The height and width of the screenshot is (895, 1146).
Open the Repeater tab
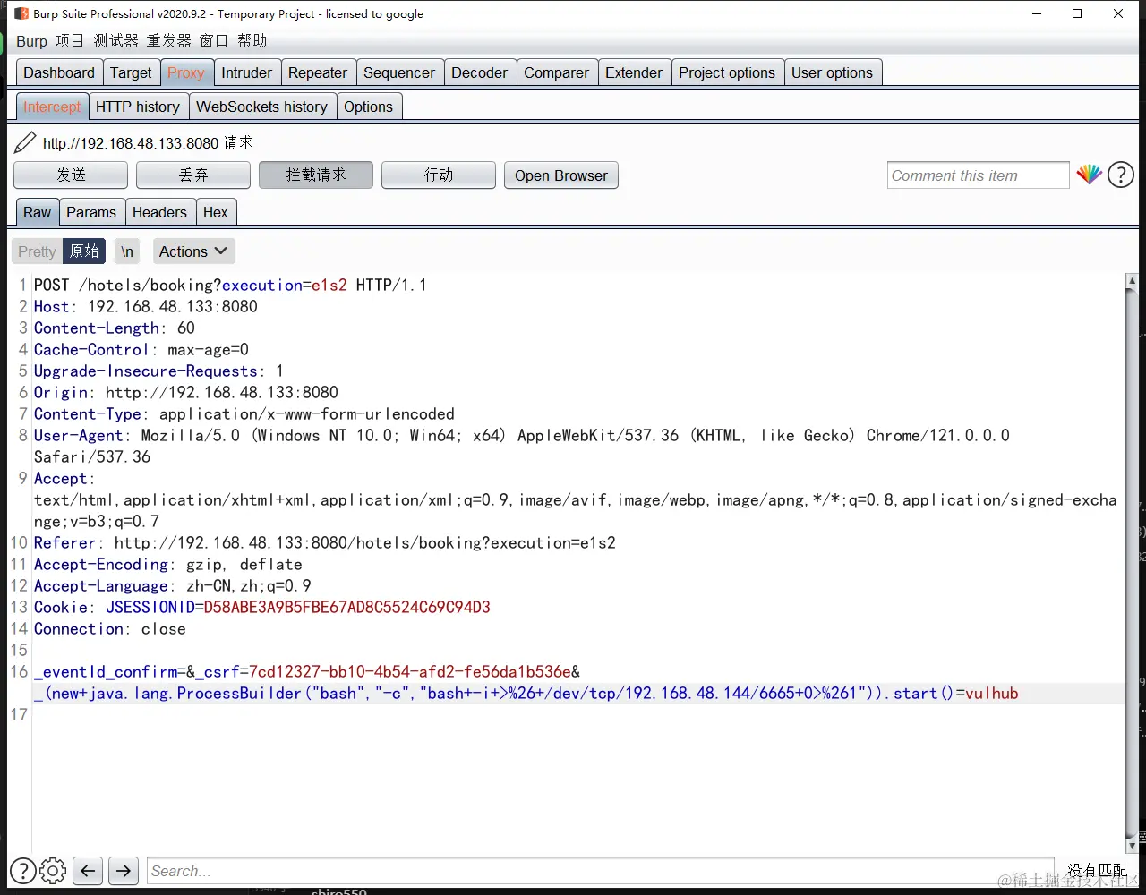pyautogui.click(x=318, y=72)
